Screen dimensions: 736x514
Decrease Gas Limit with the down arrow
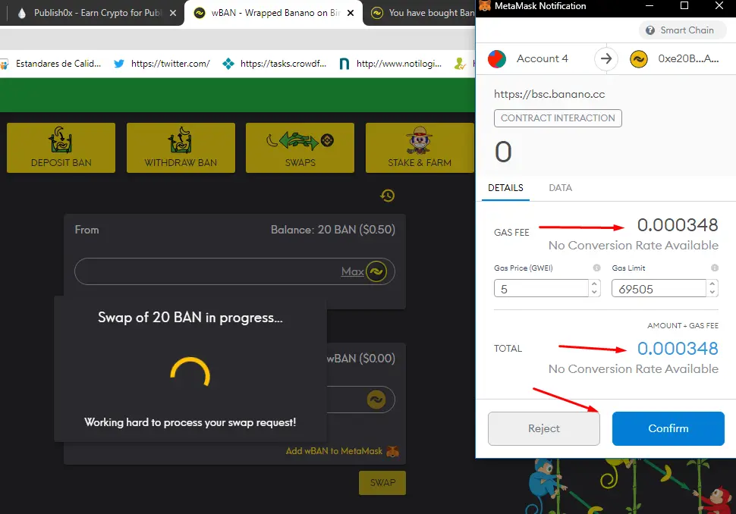[712, 293]
